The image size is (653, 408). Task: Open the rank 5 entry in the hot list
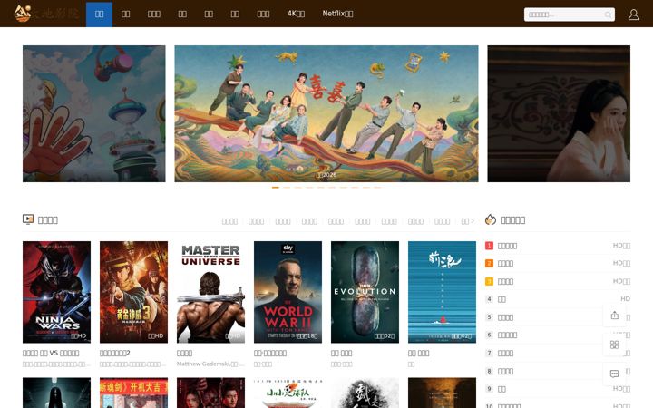tap(558, 317)
